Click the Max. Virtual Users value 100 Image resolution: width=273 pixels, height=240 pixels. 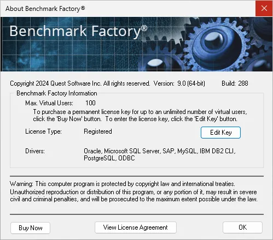[x=90, y=103]
